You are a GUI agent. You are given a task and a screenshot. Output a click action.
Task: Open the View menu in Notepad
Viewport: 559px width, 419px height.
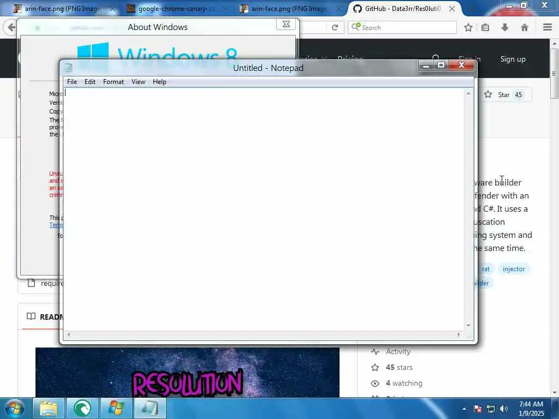click(138, 82)
